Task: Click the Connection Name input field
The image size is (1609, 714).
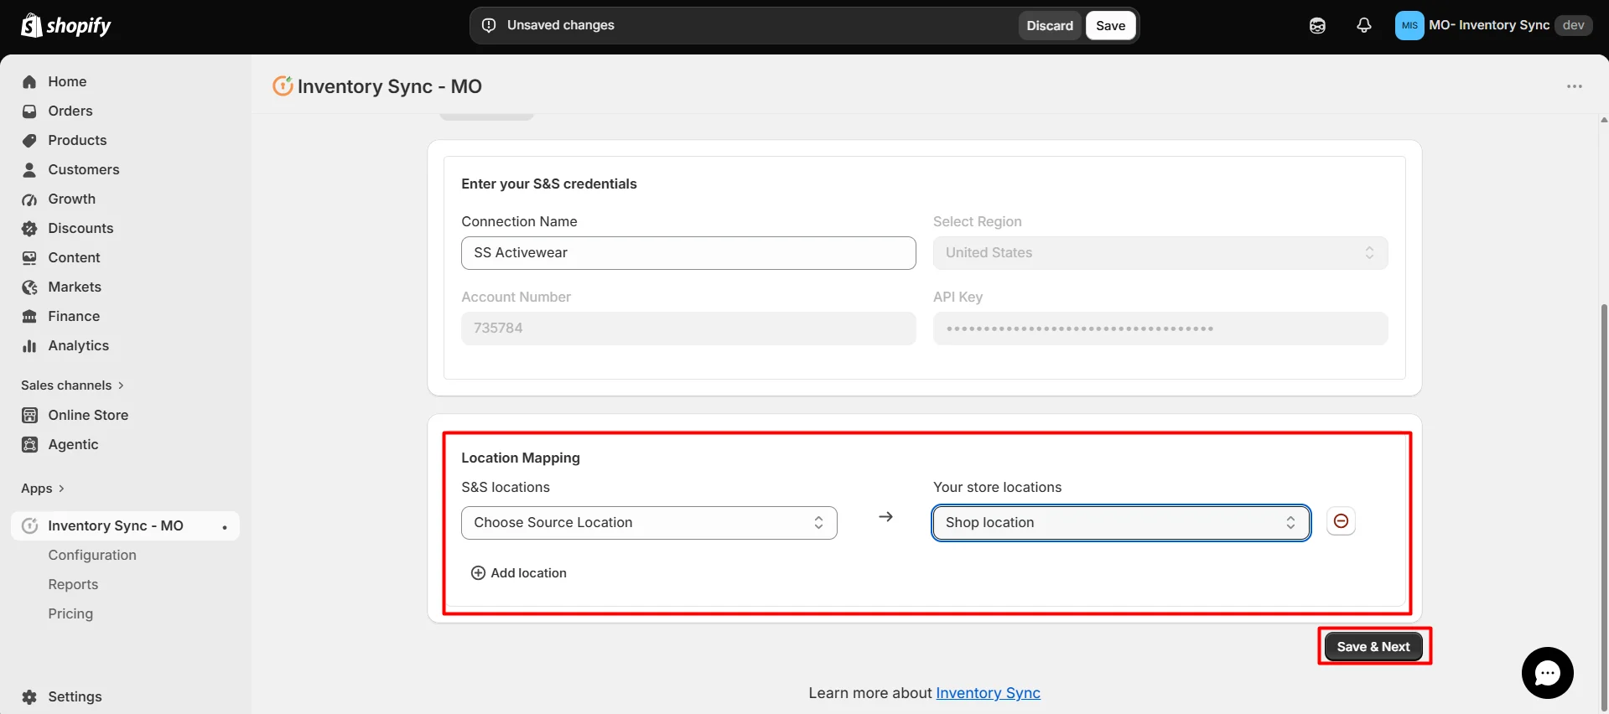Action: coord(688,253)
